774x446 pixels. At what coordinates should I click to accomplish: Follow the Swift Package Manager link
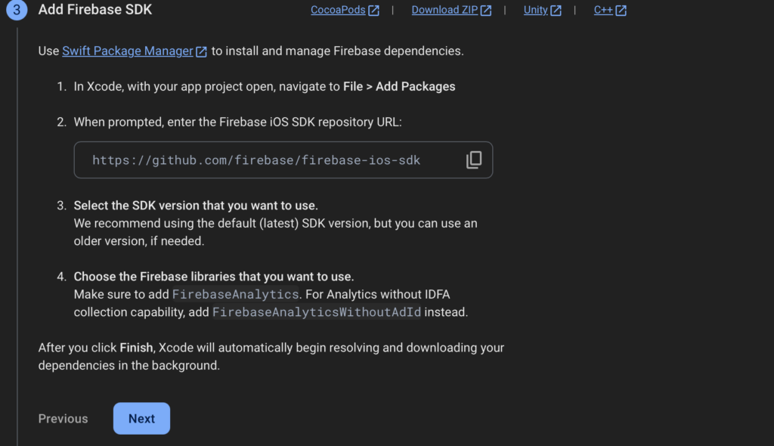(127, 51)
